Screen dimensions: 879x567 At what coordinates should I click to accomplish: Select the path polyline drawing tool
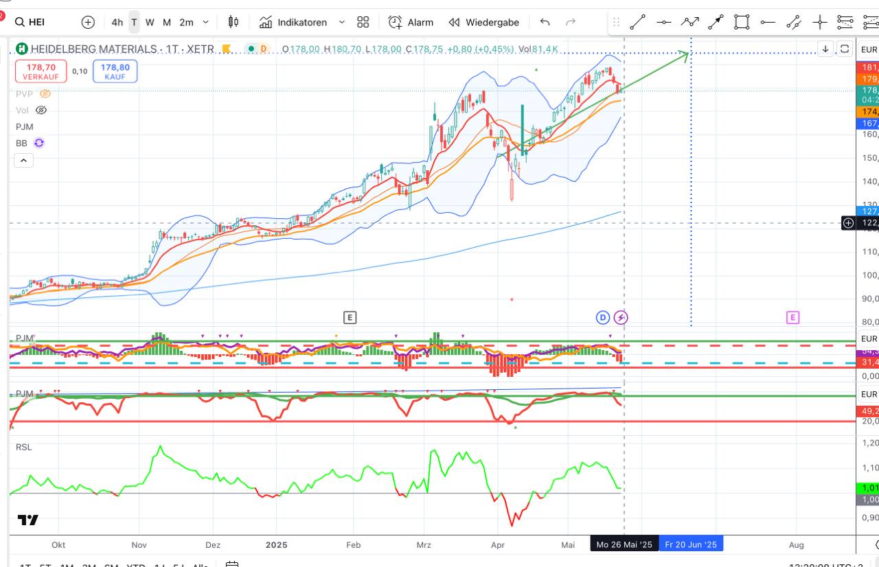point(689,22)
